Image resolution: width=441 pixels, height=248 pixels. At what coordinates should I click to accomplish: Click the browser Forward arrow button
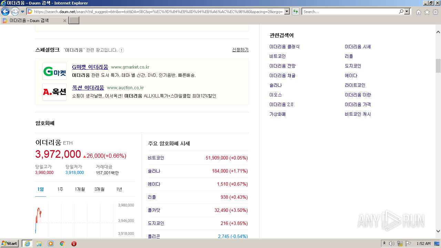[x=15, y=12]
